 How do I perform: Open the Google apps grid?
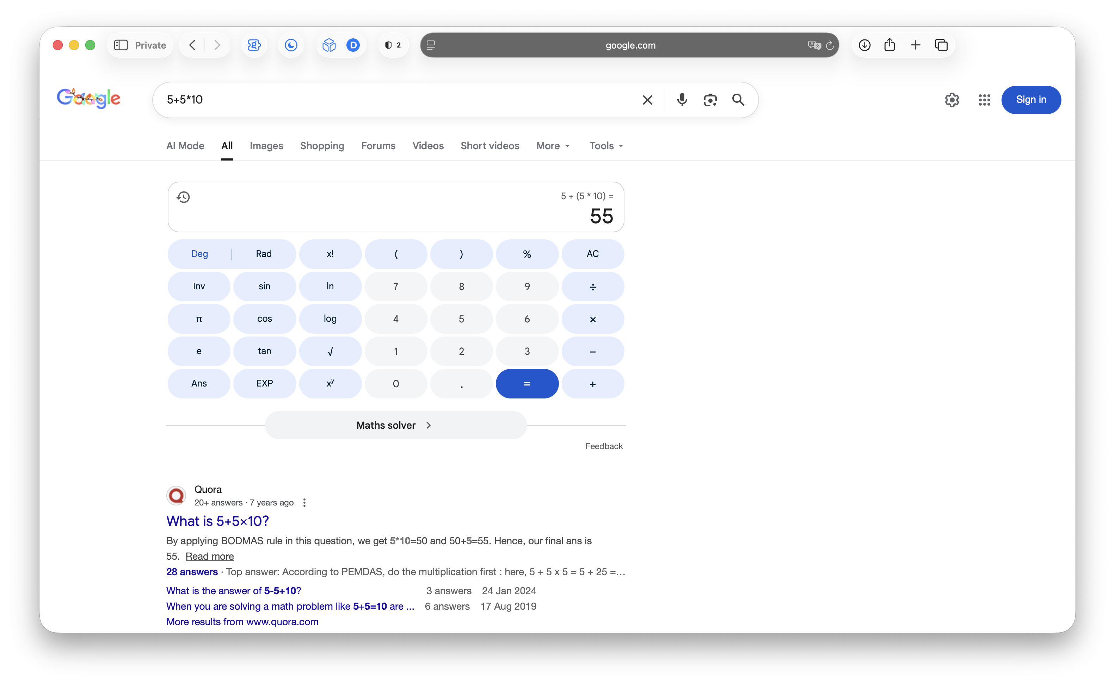984,100
